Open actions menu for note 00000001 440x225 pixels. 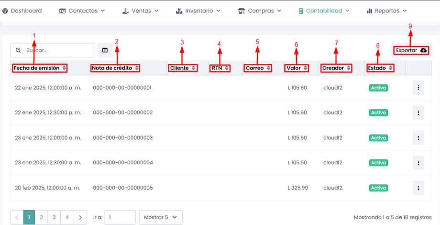[x=418, y=88]
